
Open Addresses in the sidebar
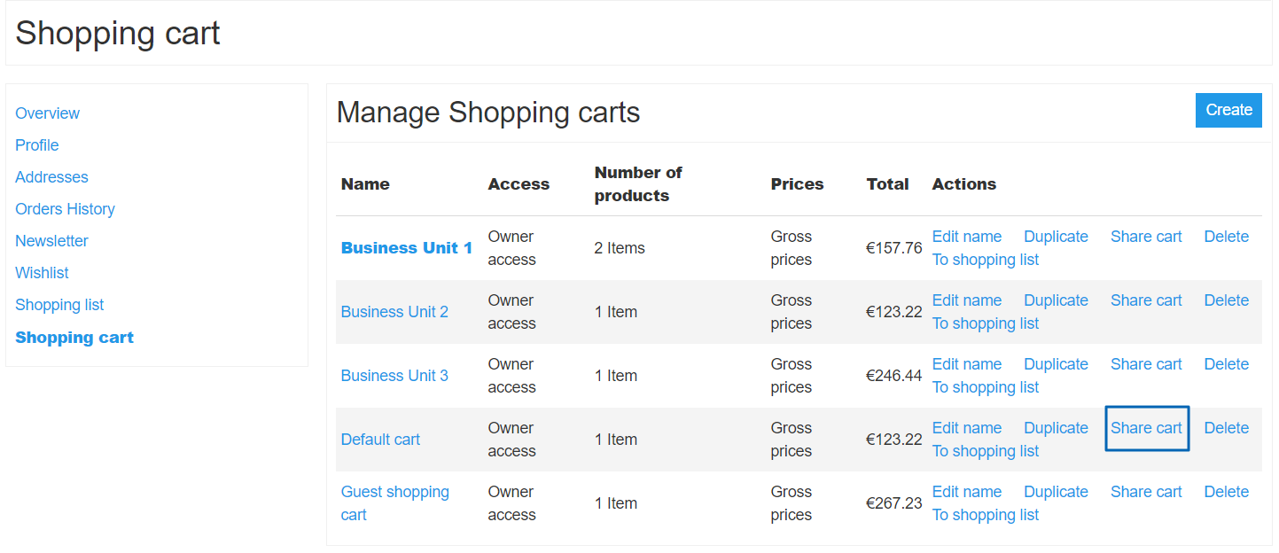(51, 177)
